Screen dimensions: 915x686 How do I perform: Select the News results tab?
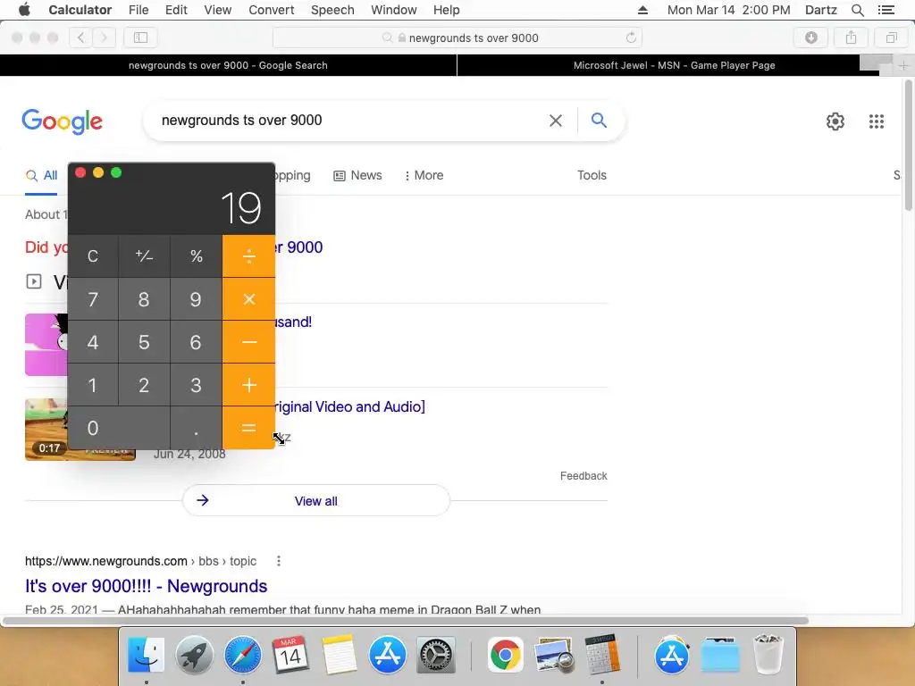357,176
